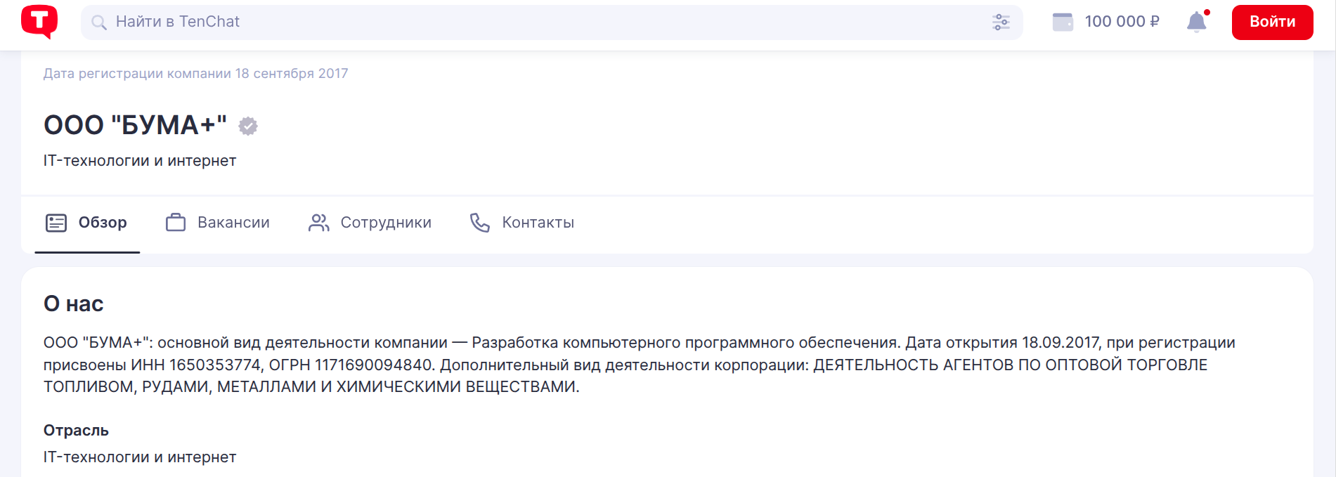
Task: Click the search magnifier icon
Action: tap(99, 22)
